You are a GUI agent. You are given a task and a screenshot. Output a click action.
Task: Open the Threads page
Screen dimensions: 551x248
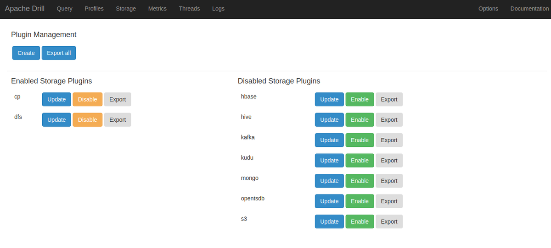[x=189, y=9]
